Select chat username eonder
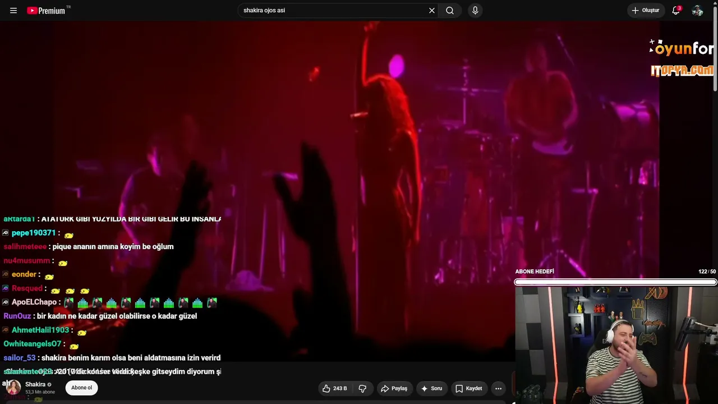 pos(24,274)
